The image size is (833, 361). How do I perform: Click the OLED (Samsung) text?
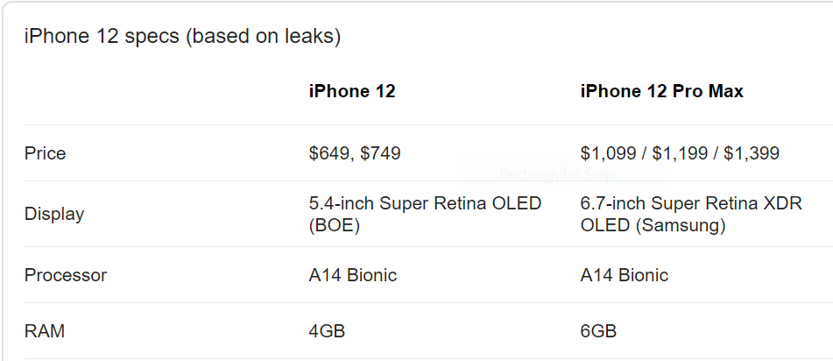(x=653, y=225)
